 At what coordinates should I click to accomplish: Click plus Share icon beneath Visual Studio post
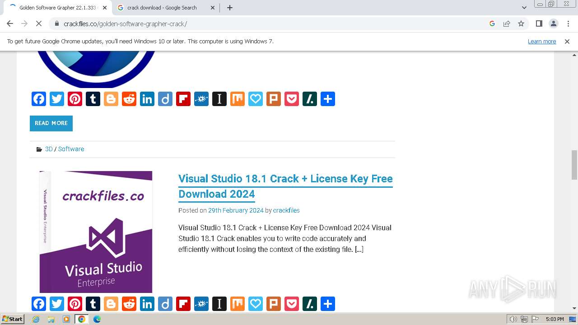coord(328,304)
